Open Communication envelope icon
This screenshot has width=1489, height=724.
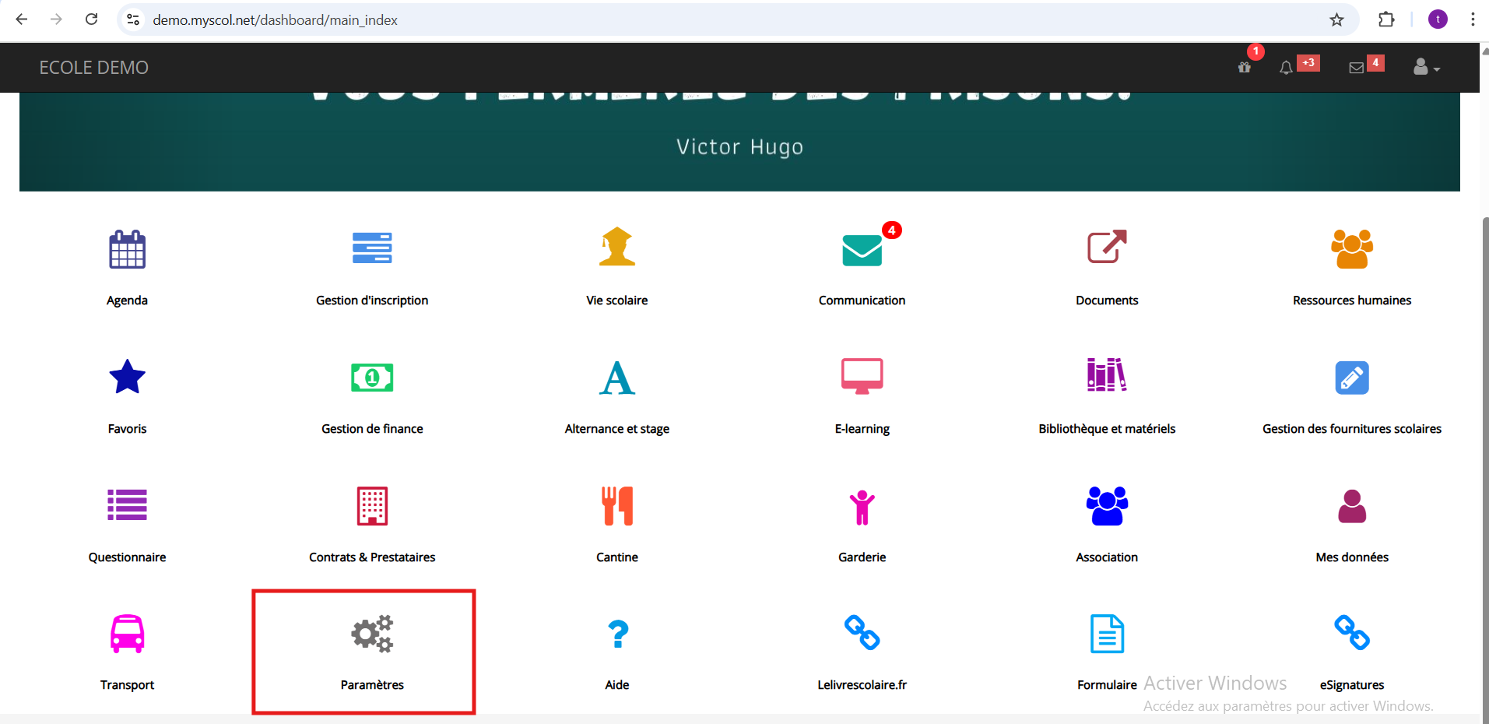click(x=862, y=250)
